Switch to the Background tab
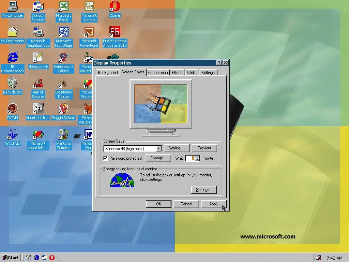The height and width of the screenshot is (262, 349). pos(108,73)
